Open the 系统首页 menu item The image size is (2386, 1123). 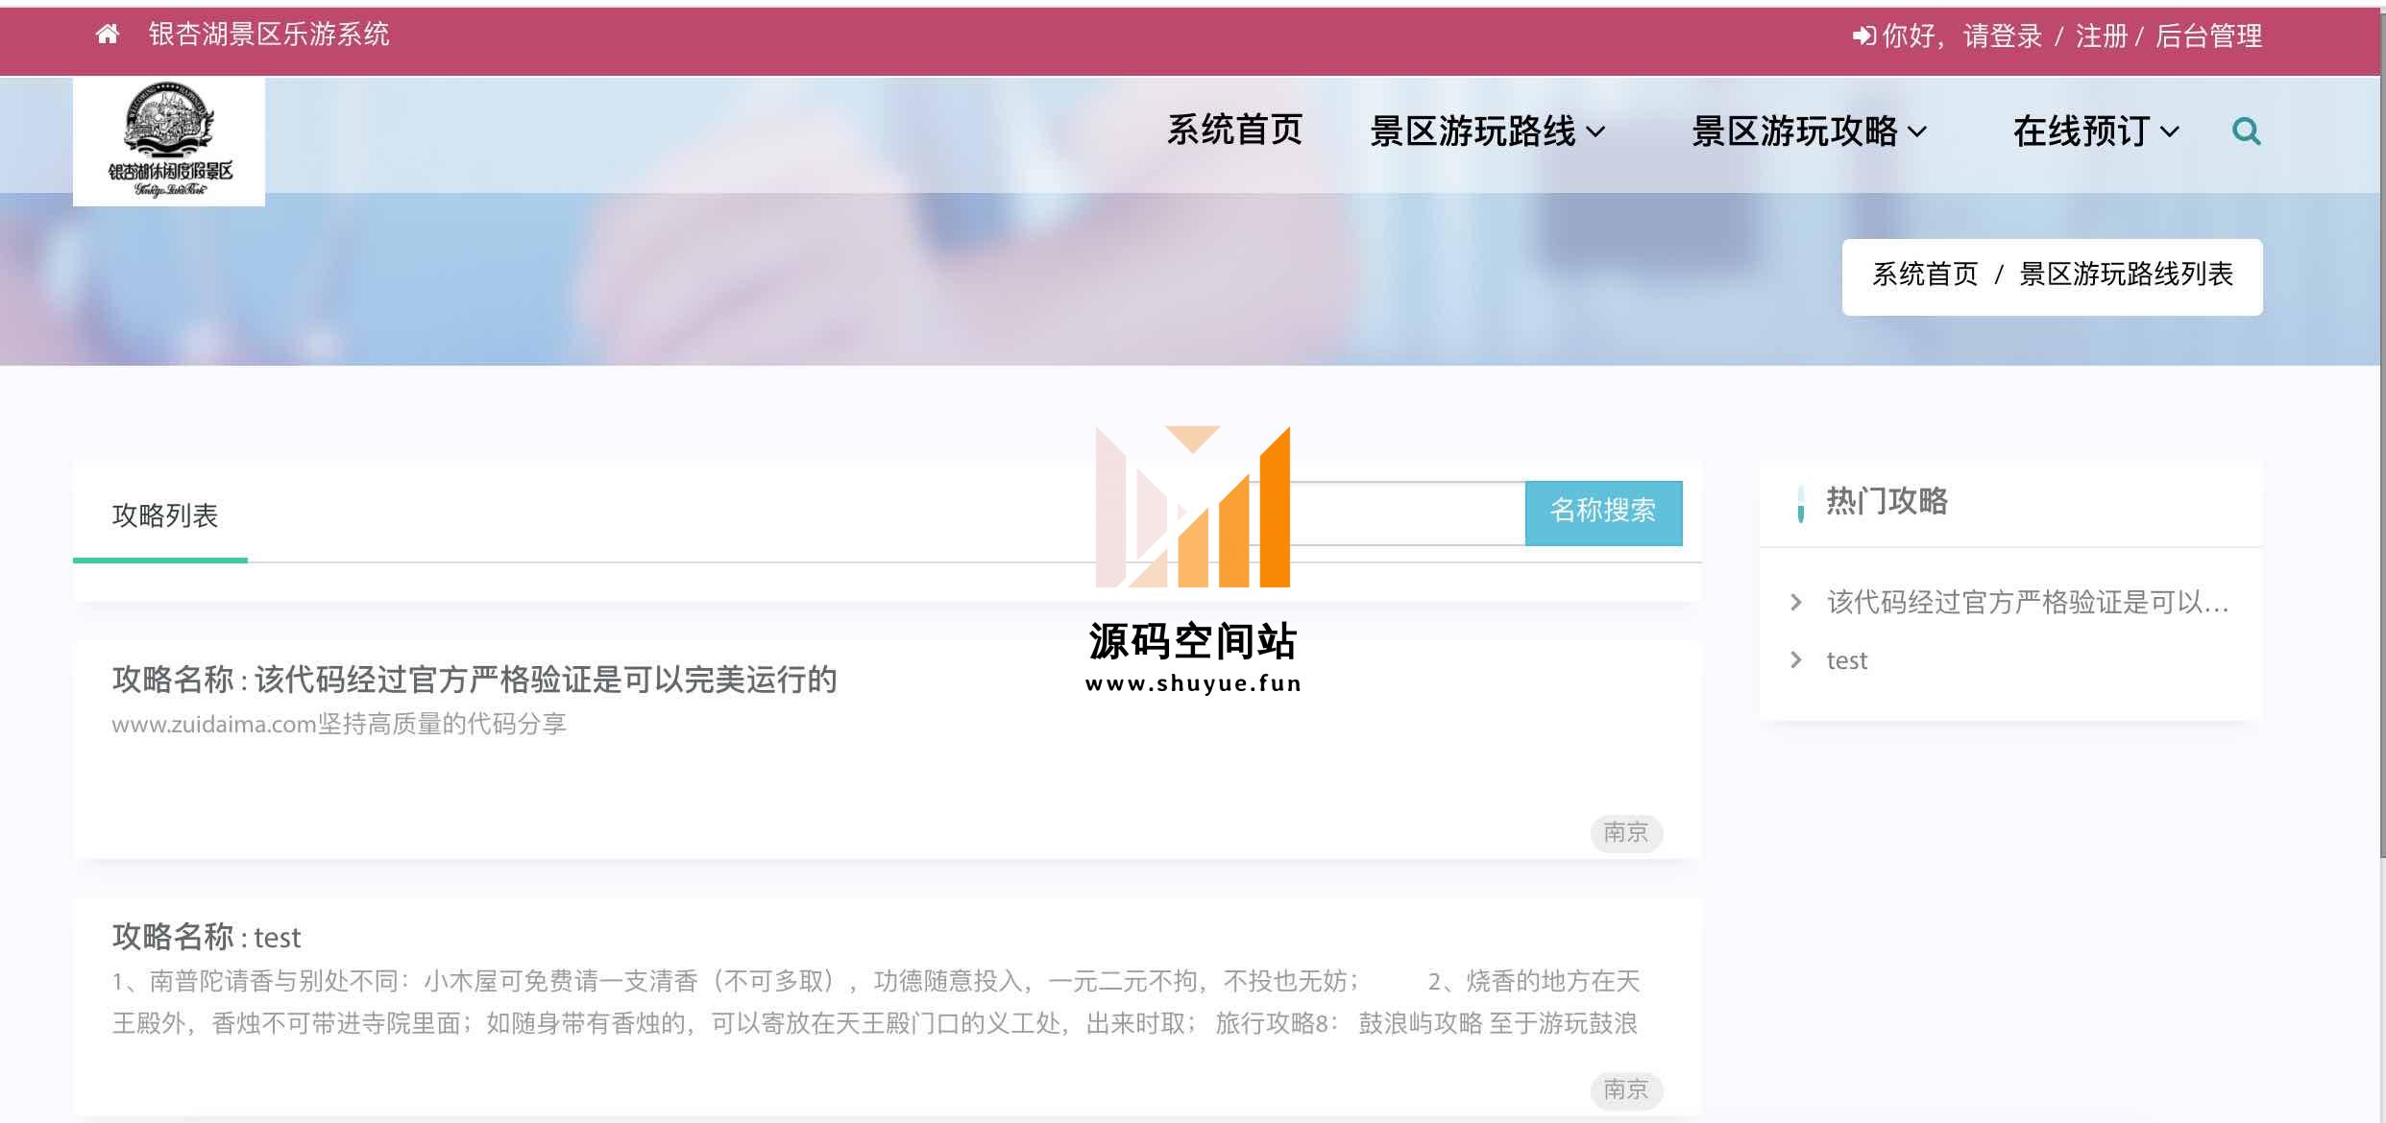(x=1234, y=131)
